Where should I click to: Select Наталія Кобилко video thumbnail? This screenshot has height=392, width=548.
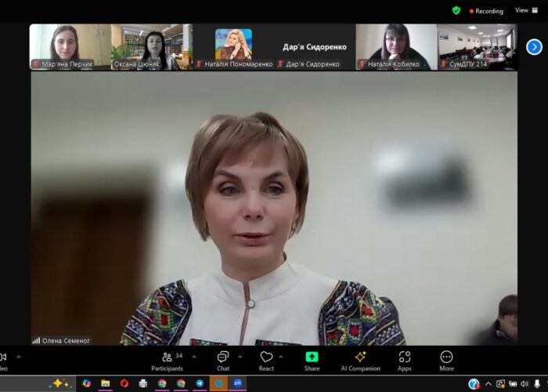coord(396,46)
